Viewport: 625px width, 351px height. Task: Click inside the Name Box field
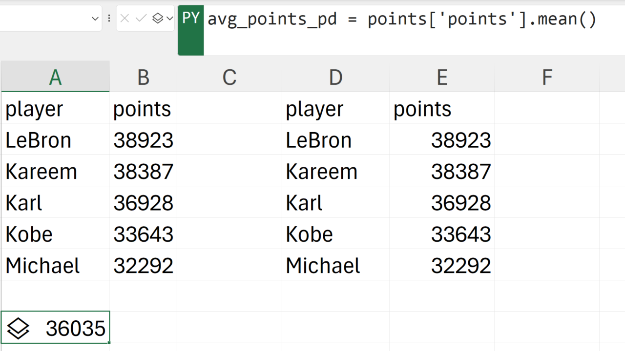44,19
